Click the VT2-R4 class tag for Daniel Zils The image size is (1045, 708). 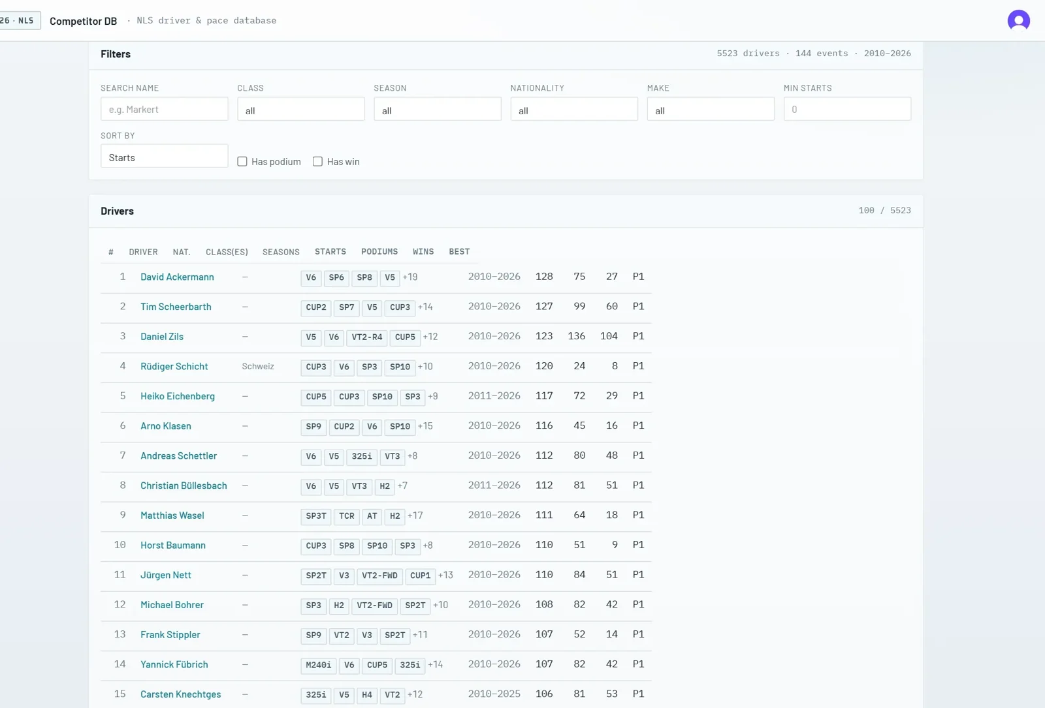(367, 337)
